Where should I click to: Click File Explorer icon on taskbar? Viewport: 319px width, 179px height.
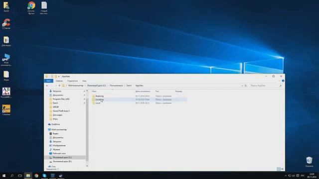pyautogui.click(x=28, y=176)
